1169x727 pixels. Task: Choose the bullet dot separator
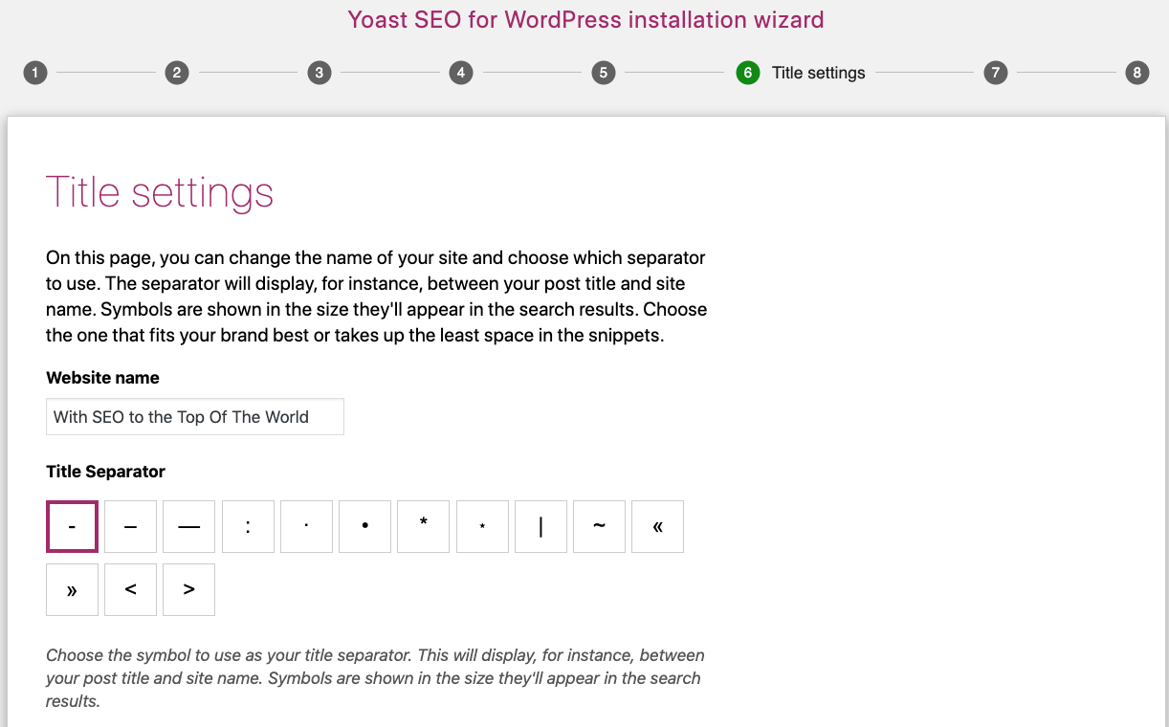tap(365, 527)
